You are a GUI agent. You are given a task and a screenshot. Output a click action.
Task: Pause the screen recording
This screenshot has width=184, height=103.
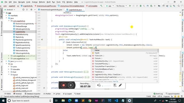(x=70, y=85)
